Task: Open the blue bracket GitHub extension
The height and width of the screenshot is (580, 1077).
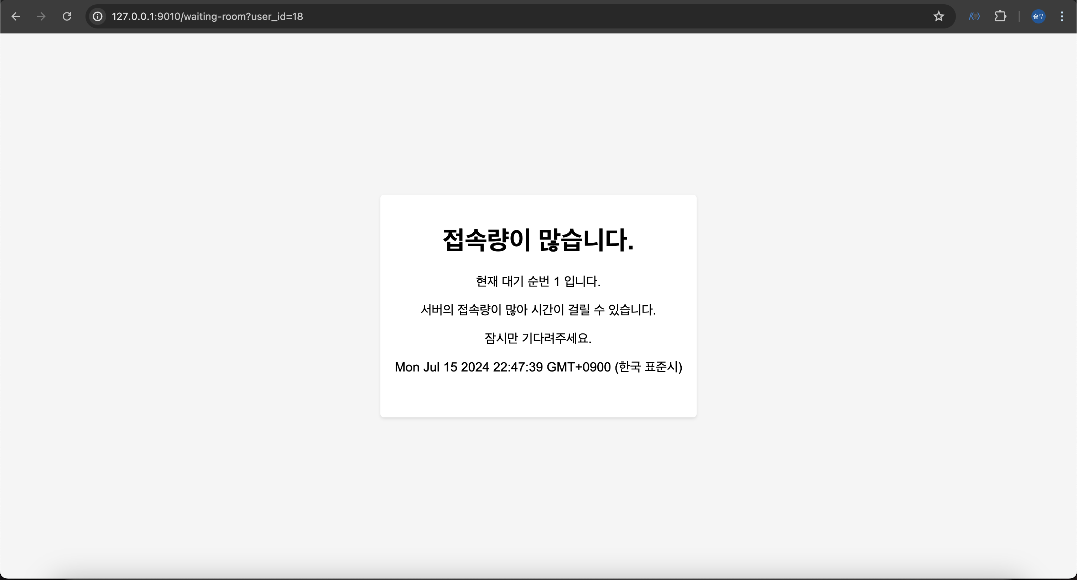Action: pyautogui.click(x=974, y=16)
